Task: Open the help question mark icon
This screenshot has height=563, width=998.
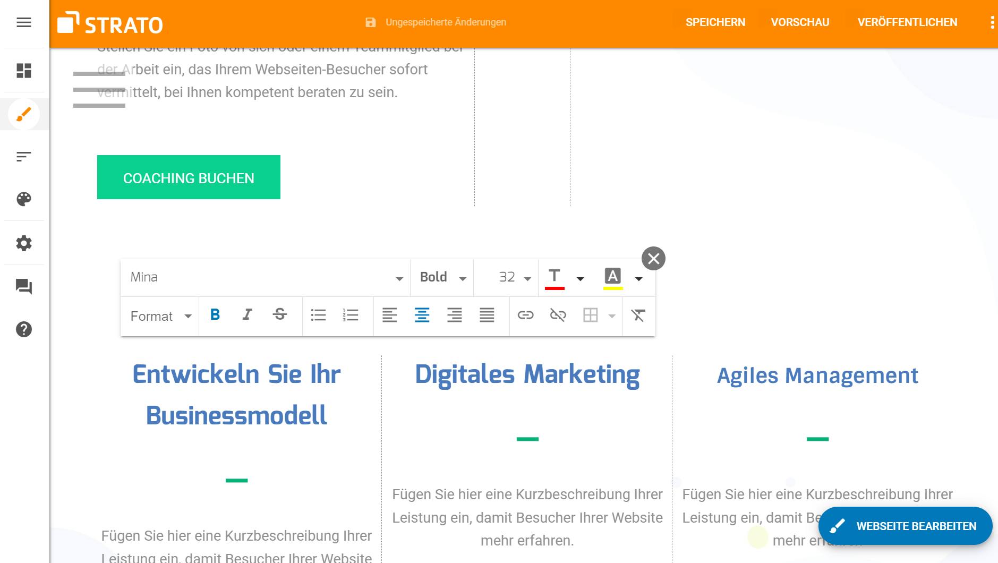Action: click(x=24, y=329)
